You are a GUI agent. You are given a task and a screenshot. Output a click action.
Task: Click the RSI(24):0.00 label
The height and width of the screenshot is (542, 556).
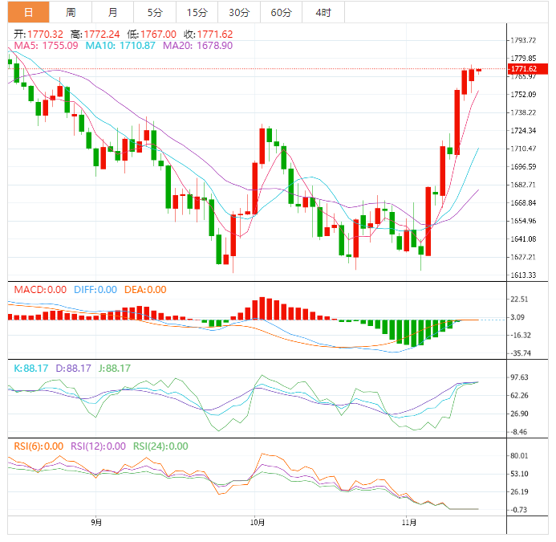coord(160,446)
